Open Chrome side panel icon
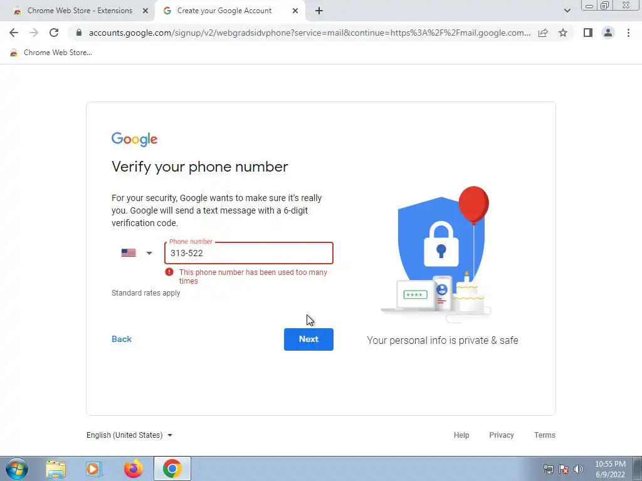Image resolution: width=642 pixels, height=481 pixels. tap(588, 33)
